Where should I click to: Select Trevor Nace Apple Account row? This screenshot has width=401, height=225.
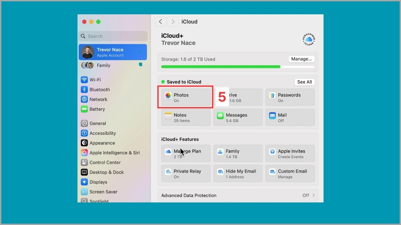(x=113, y=52)
